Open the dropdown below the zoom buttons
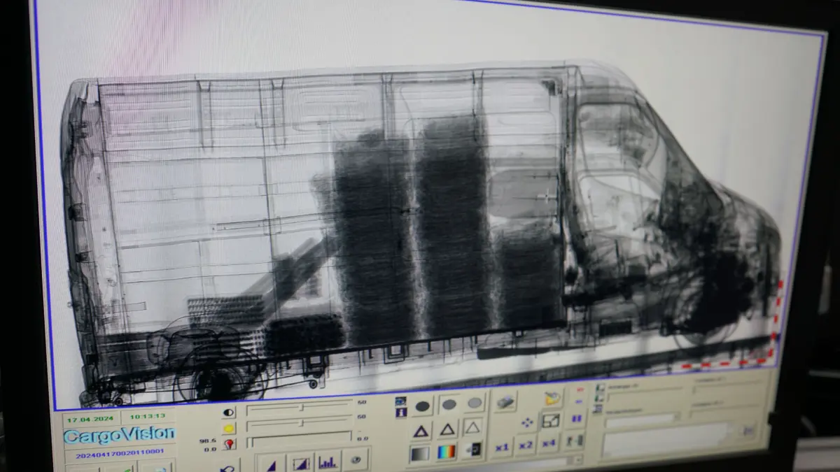Screen dimensions: 840x472 (577, 460)
